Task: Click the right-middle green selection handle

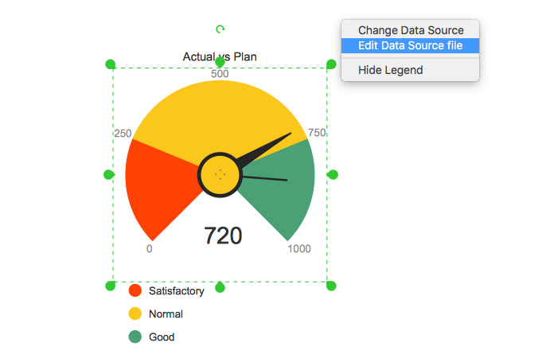Action: [x=334, y=174]
